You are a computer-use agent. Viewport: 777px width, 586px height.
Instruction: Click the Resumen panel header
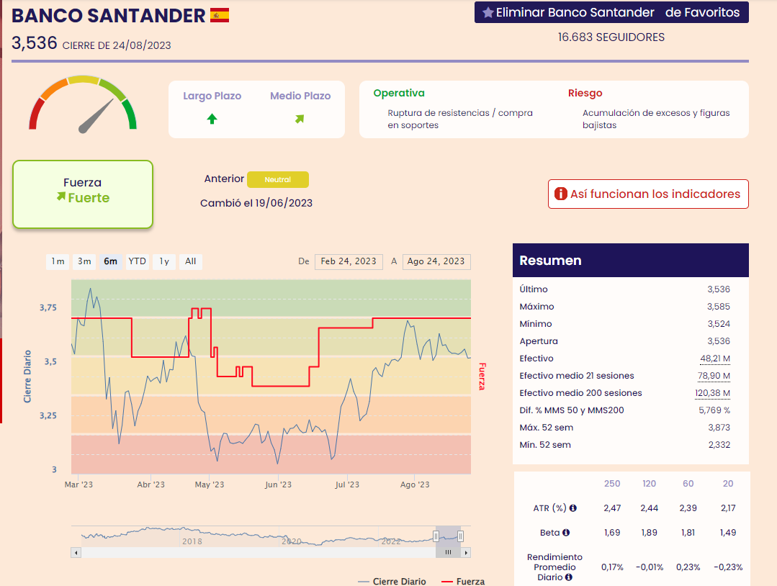(630, 260)
